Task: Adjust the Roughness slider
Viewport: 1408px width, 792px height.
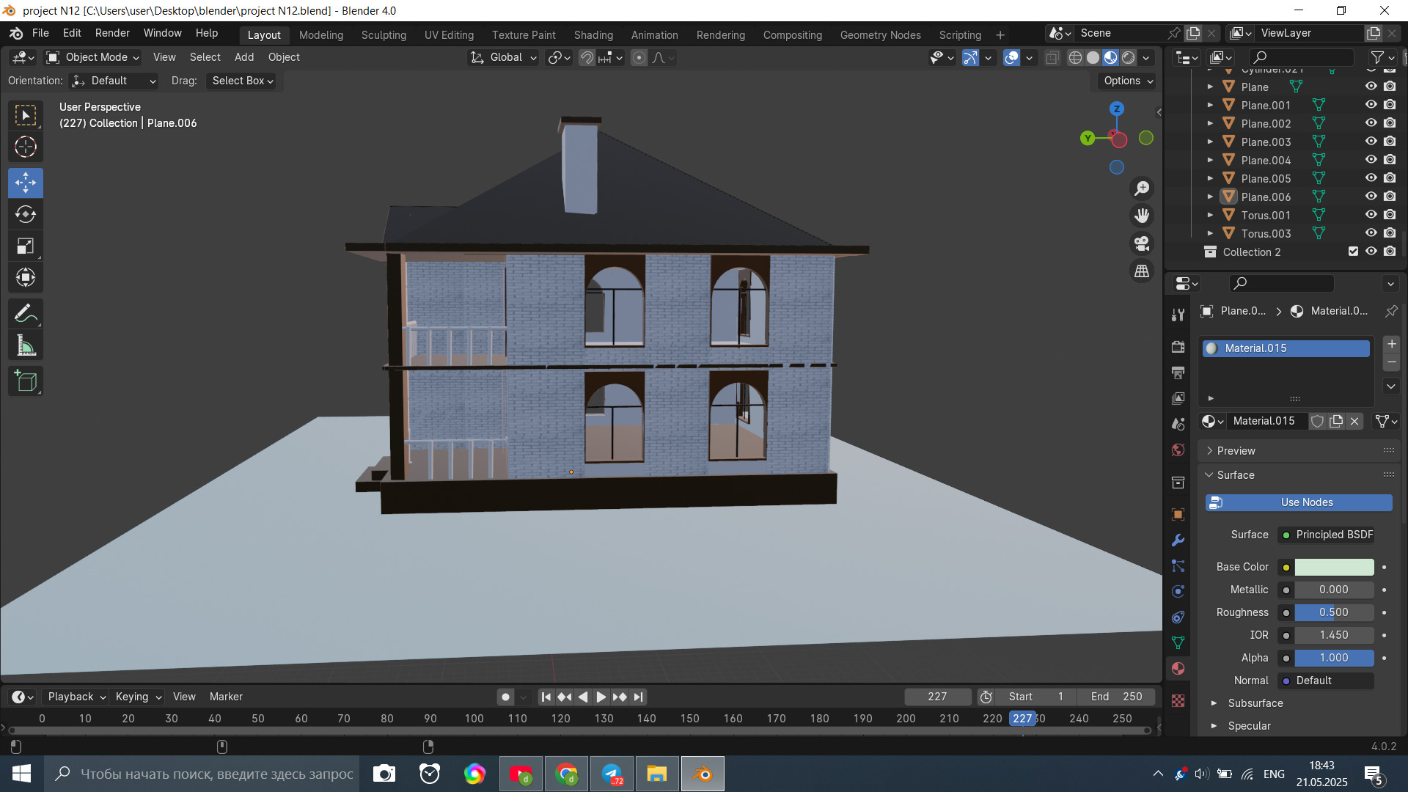Action: 1334,612
